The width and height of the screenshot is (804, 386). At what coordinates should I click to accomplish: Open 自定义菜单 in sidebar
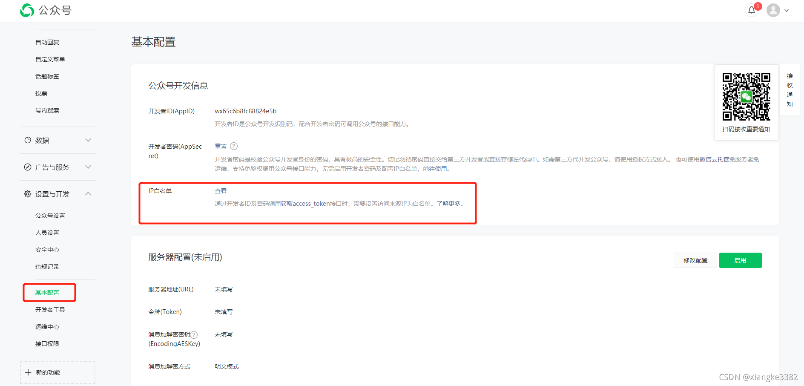click(50, 59)
